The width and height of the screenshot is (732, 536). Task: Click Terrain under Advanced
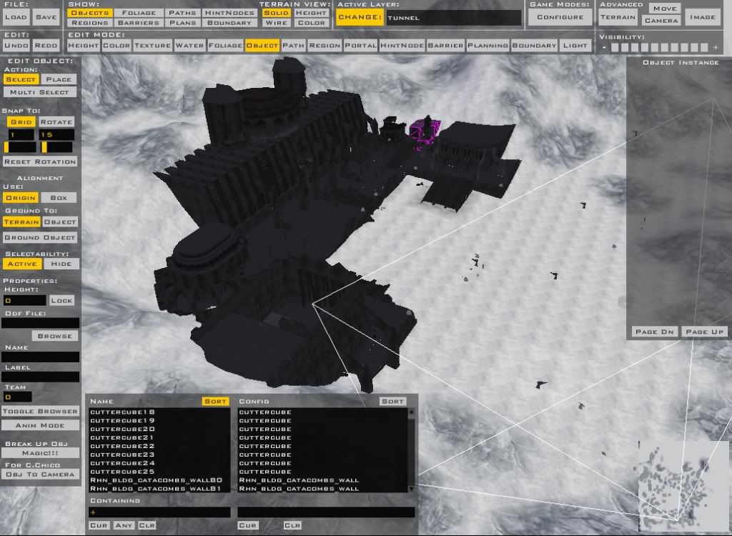click(x=618, y=17)
